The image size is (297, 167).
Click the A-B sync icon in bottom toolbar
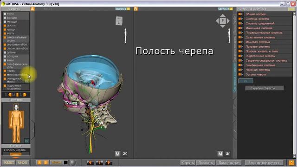click(99, 163)
